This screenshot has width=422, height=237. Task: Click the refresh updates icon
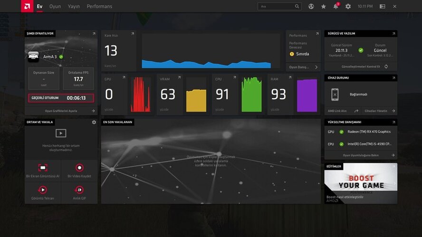[x=386, y=66]
